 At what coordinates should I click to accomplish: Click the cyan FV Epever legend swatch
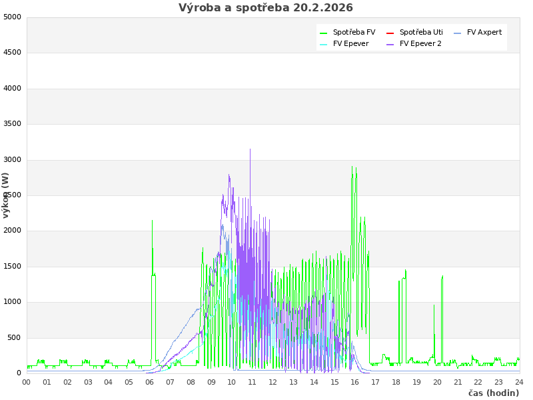pyautogui.click(x=324, y=44)
